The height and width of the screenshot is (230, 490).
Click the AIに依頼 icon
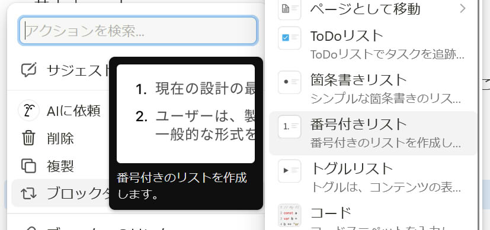pos(29,111)
